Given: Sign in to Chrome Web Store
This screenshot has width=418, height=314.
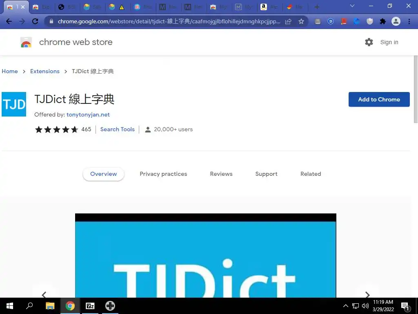Looking at the screenshot, I should 389,42.
